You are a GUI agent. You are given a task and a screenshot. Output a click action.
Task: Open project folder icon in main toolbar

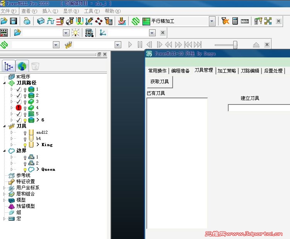[x=4, y=21]
